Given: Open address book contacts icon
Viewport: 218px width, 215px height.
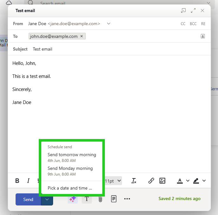Looking at the screenshot, I should pos(203,36).
